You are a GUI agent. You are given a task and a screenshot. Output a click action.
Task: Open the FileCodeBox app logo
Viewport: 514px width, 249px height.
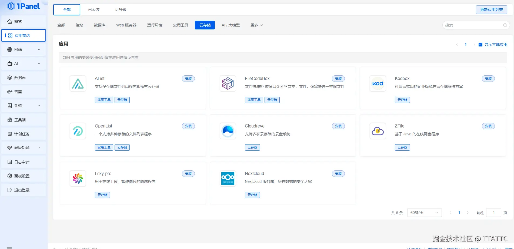[228, 83]
